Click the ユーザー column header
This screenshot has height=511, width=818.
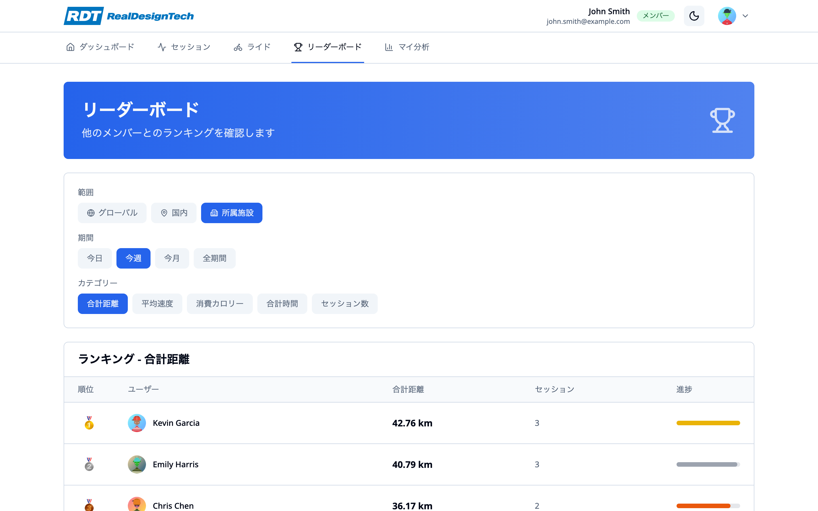point(143,389)
